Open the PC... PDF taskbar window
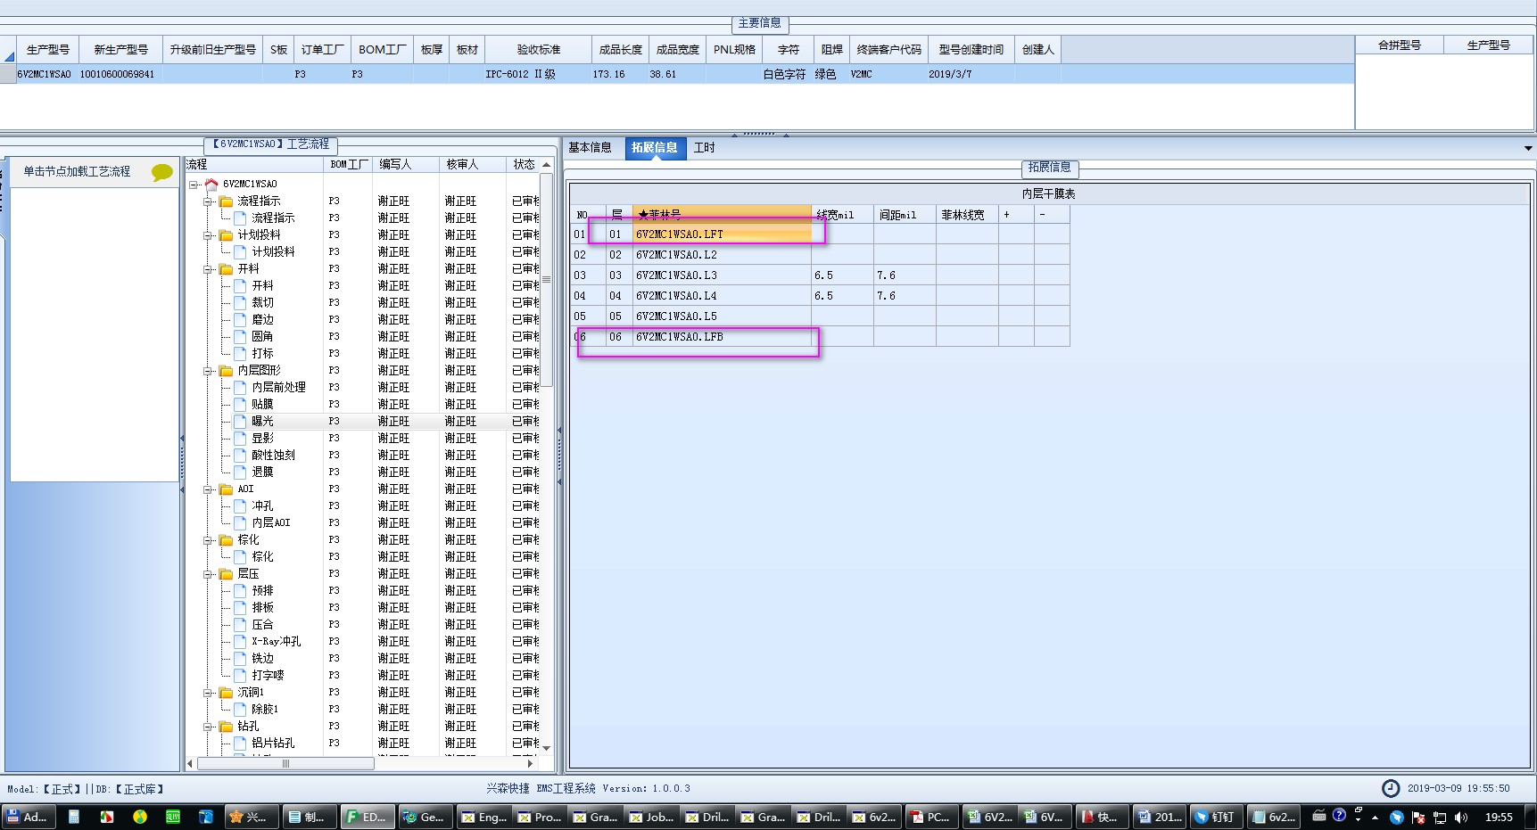The image size is (1537, 830). pos(931,817)
